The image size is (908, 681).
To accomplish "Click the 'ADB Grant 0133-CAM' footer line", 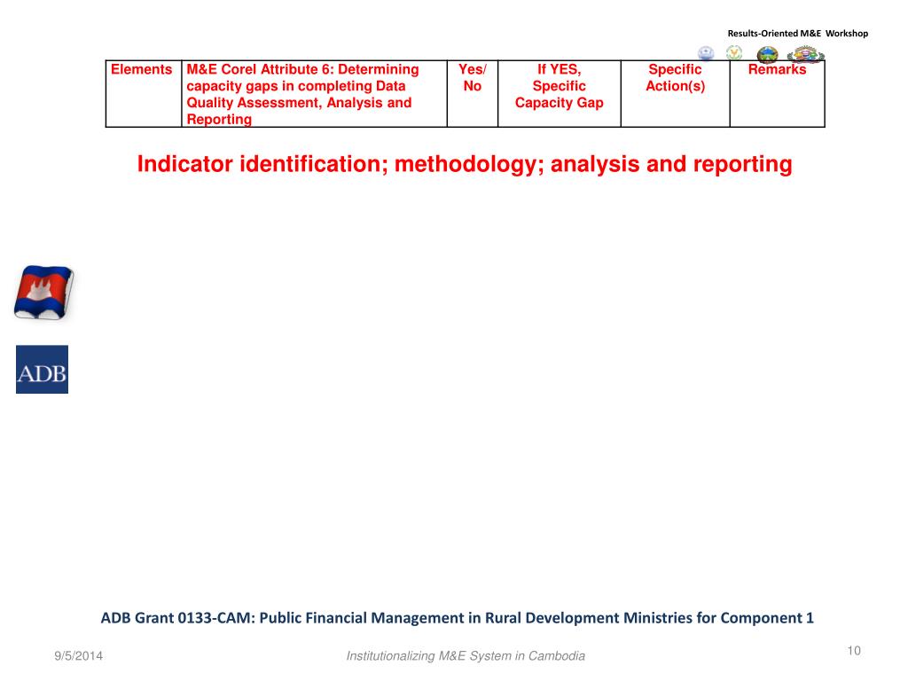I will (x=457, y=618).
